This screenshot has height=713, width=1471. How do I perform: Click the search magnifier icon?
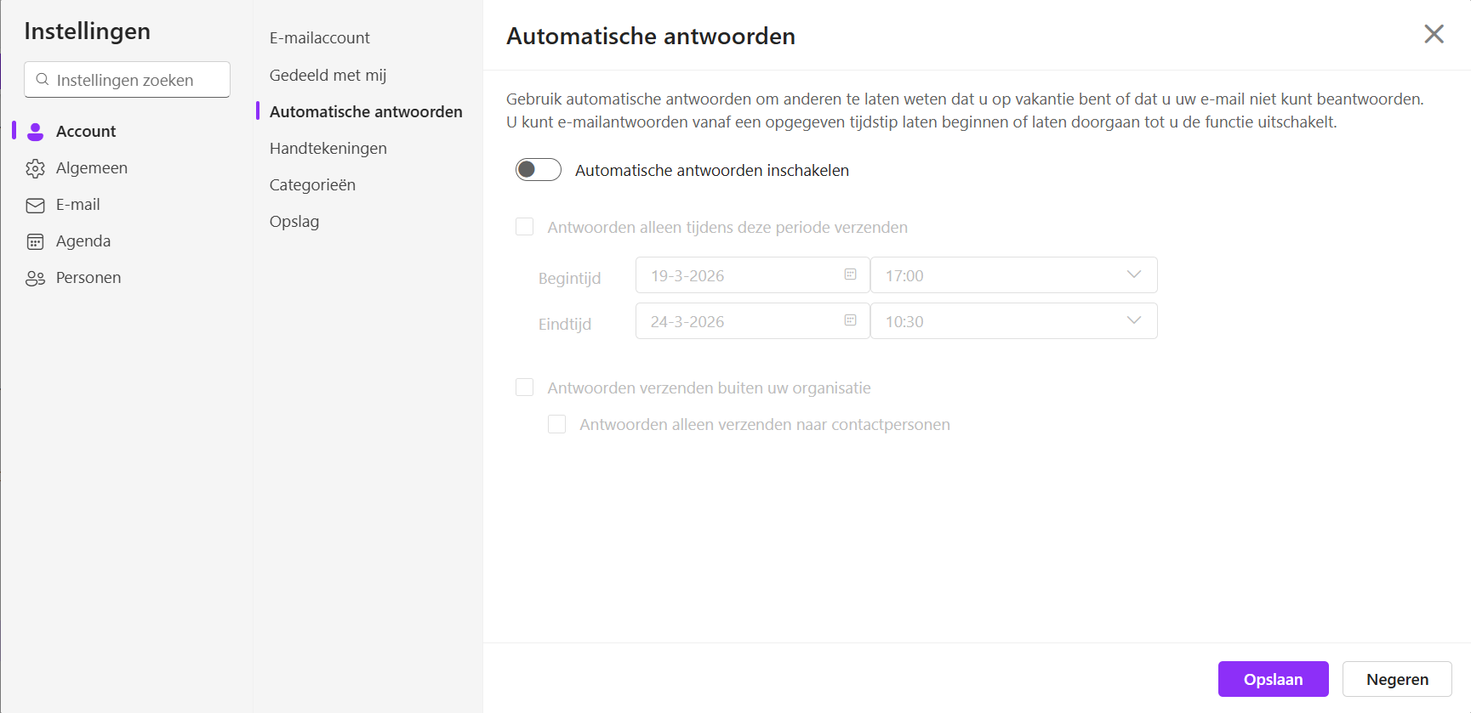[x=43, y=80]
